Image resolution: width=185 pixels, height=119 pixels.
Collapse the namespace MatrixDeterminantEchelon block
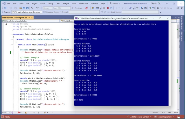(12, 34)
